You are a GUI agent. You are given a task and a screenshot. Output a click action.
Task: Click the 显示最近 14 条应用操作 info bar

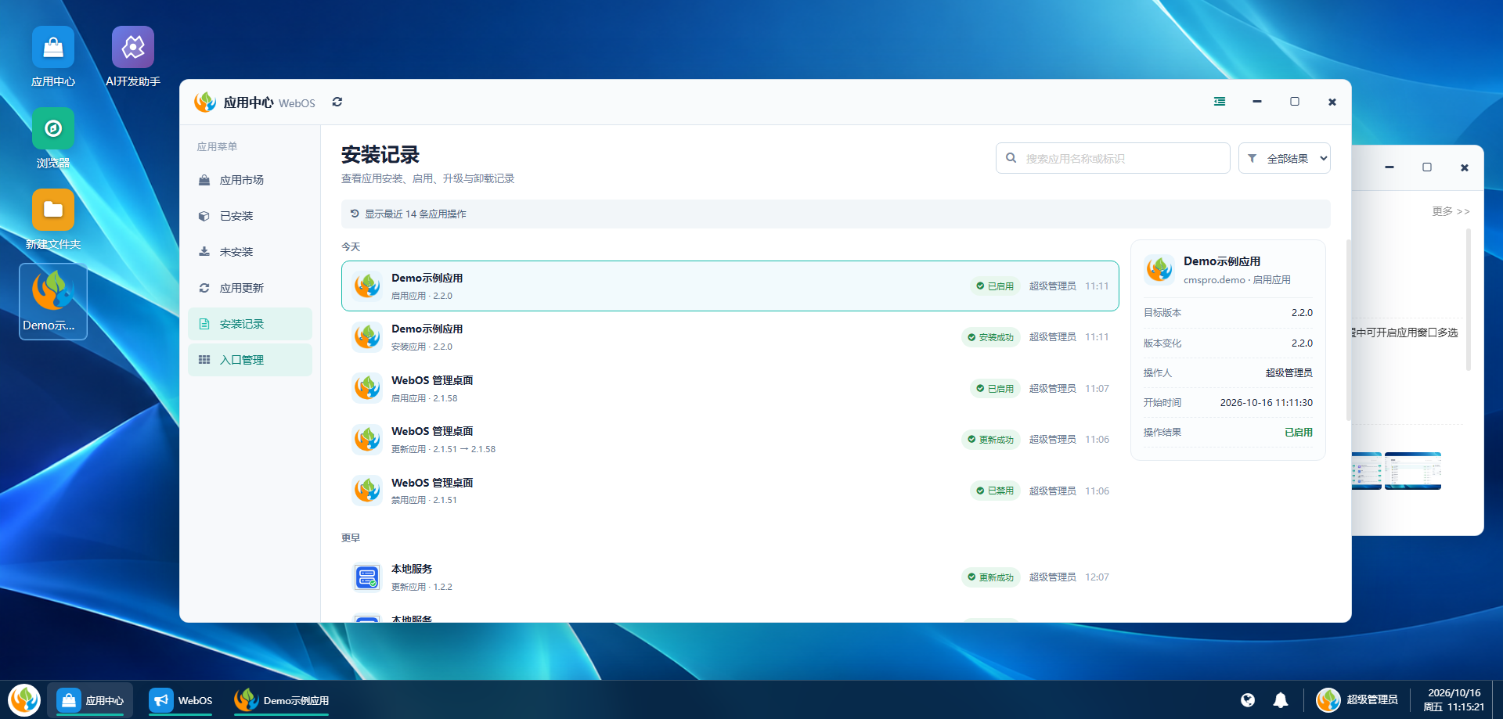(835, 214)
